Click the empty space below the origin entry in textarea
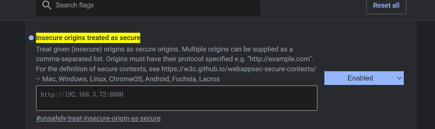 [177, 105]
